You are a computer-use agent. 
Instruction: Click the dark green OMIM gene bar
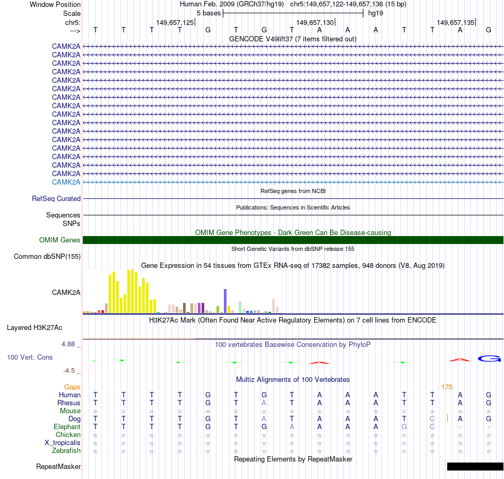(293, 240)
